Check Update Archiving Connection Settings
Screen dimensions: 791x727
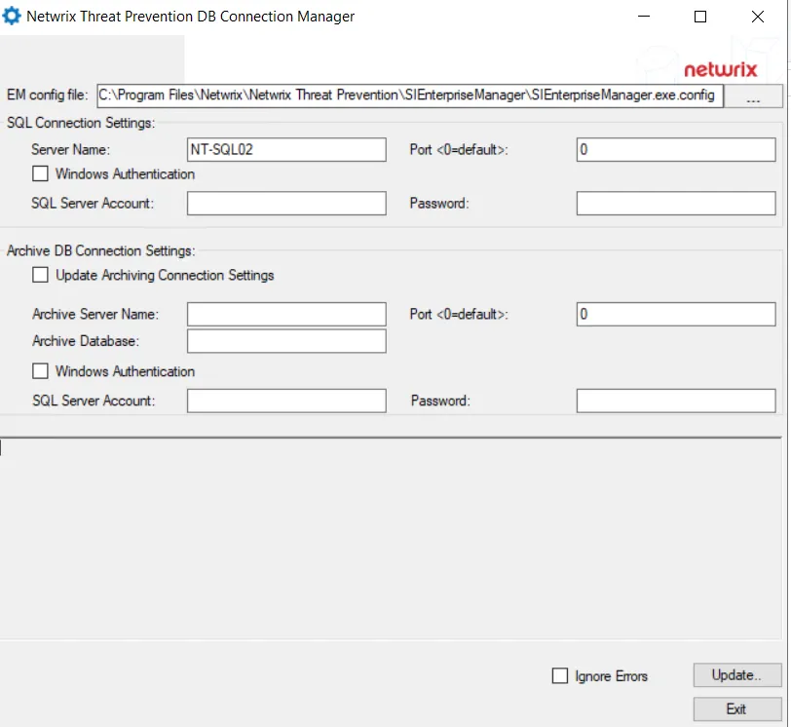pos(40,275)
